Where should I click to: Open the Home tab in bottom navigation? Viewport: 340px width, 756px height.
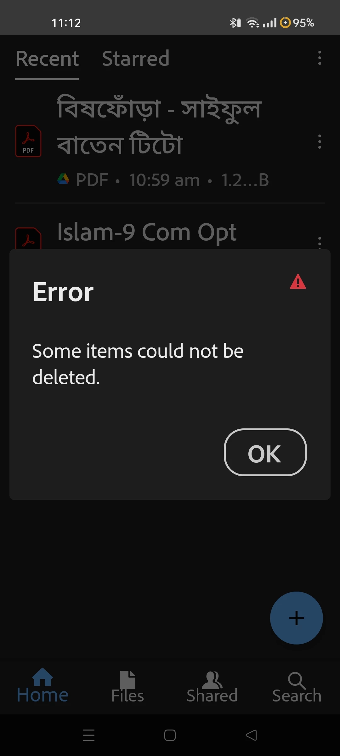coord(42,687)
